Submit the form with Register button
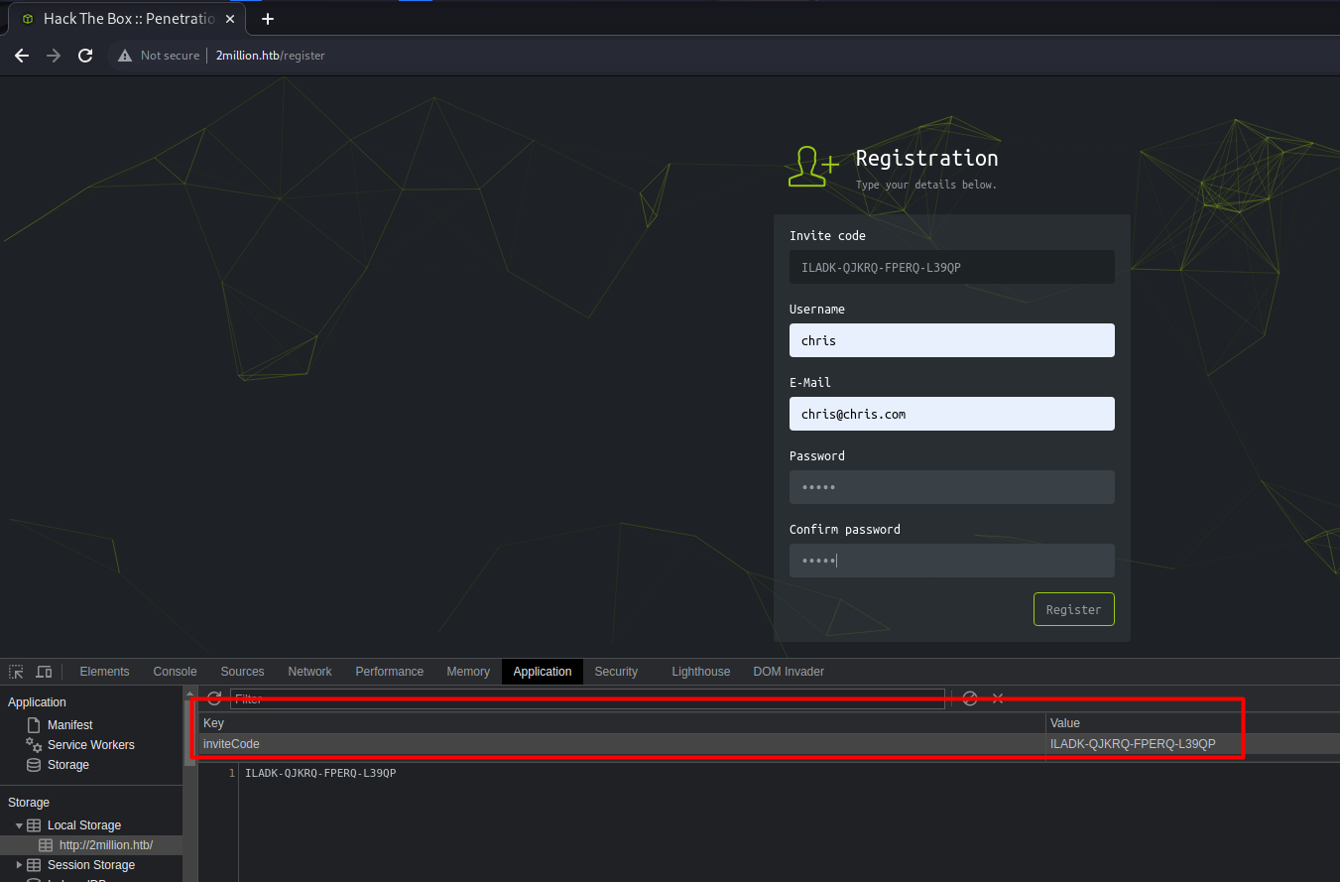1340x882 pixels. (x=1074, y=609)
